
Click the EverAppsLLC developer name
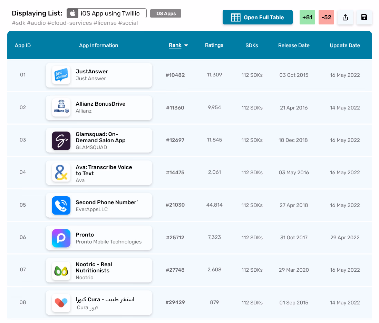pyautogui.click(x=91, y=209)
